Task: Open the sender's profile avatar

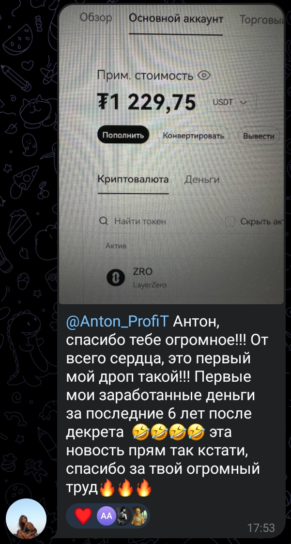Action: pyautogui.click(x=26, y=519)
